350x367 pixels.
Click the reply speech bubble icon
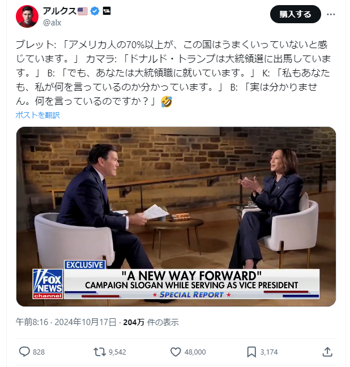click(24, 352)
